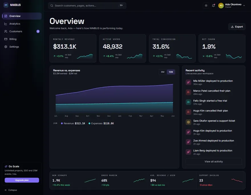Click the up arrow beside +2.1%
Image resolution: width=251 pixels, height=195 pixels.
pyautogui.click(x=154, y=56)
